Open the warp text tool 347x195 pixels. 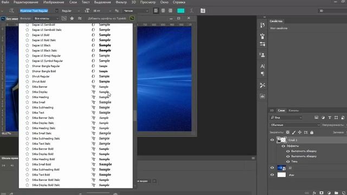[192, 11]
